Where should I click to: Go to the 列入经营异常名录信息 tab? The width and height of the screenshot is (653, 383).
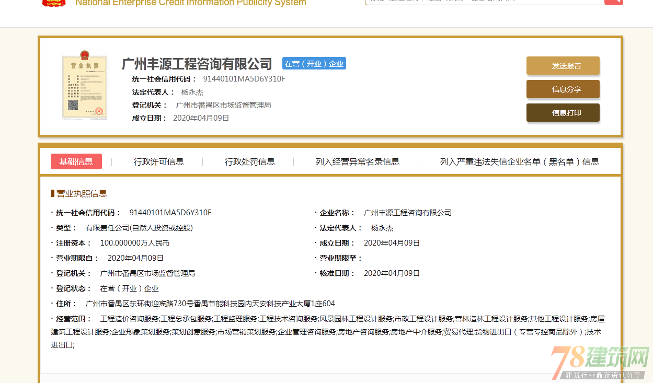tap(358, 162)
